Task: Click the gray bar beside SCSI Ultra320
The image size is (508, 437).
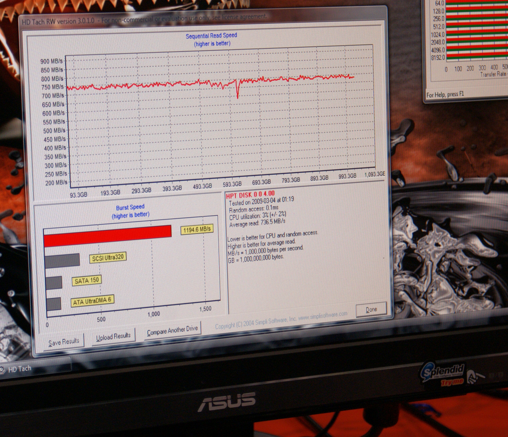Action: point(62,261)
